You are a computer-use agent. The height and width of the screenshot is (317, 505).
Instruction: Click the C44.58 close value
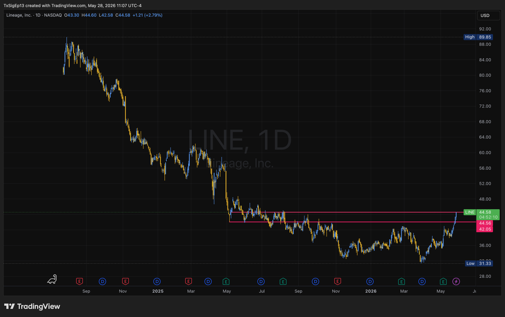click(x=122, y=15)
